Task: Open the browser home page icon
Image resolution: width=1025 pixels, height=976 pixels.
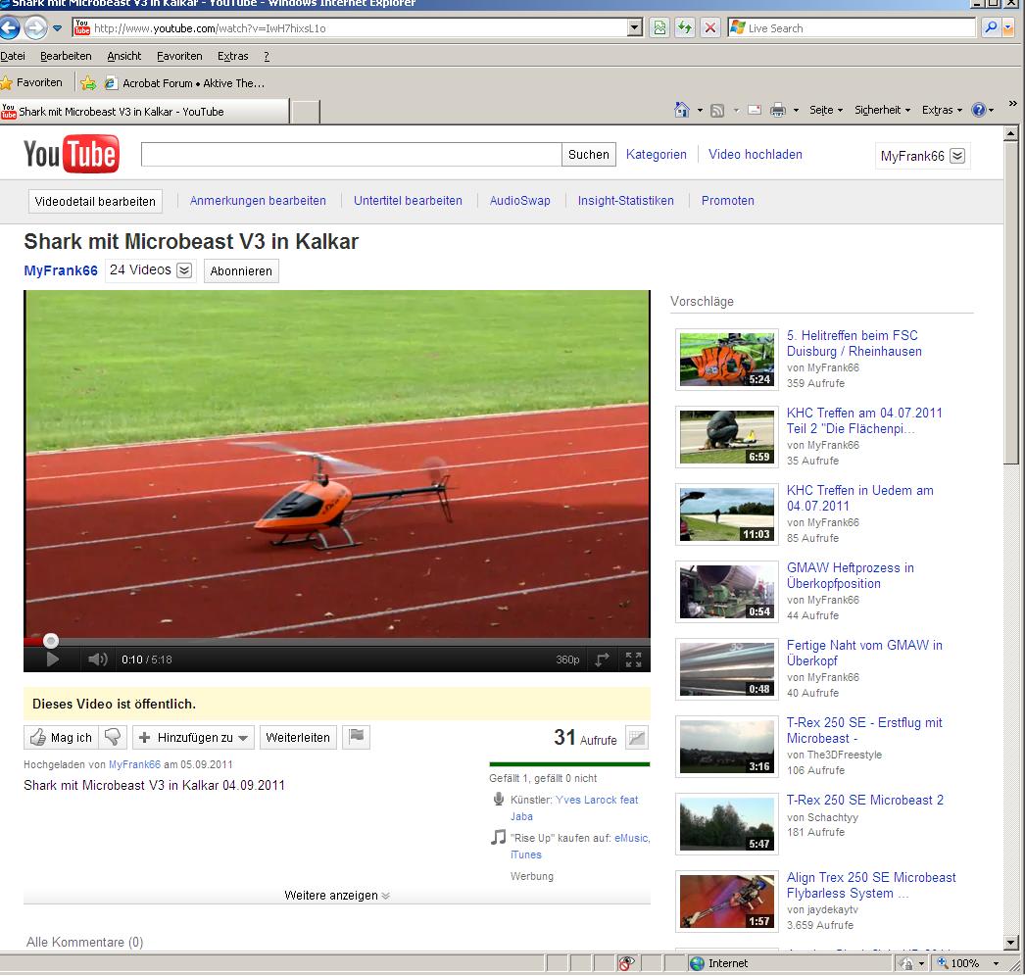Action: tap(682, 111)
